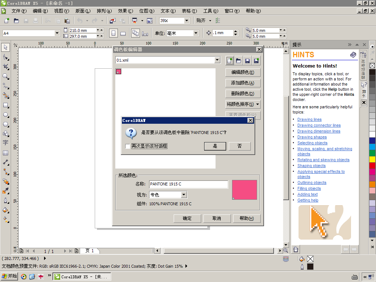376x282 pixels.
Task: Click the page width field 210.0 mm
Action: coord(83,30)
